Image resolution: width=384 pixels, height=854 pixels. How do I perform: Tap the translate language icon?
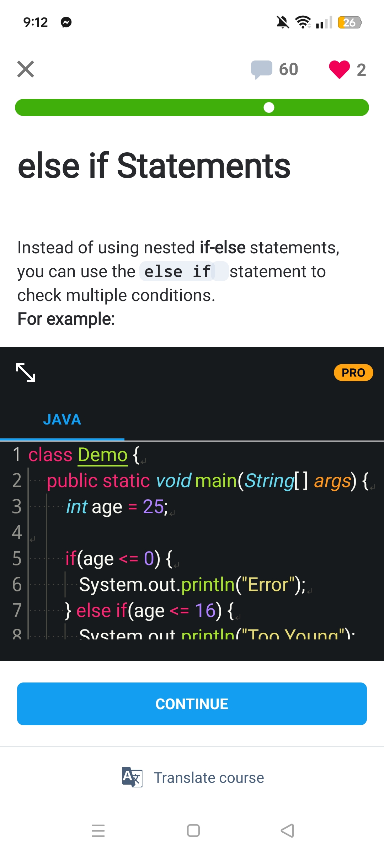click(x=132, y=777)
